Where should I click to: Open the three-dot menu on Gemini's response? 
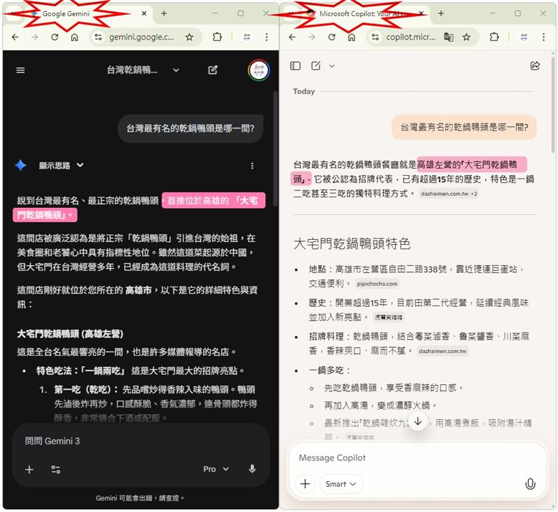pyautogui.click(x=252, y=163)
